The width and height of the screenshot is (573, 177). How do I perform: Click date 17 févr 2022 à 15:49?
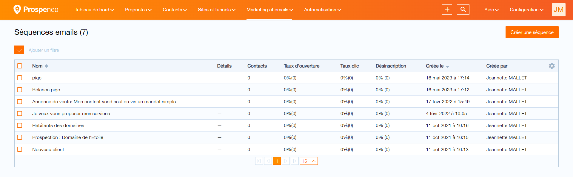[448, 102]
